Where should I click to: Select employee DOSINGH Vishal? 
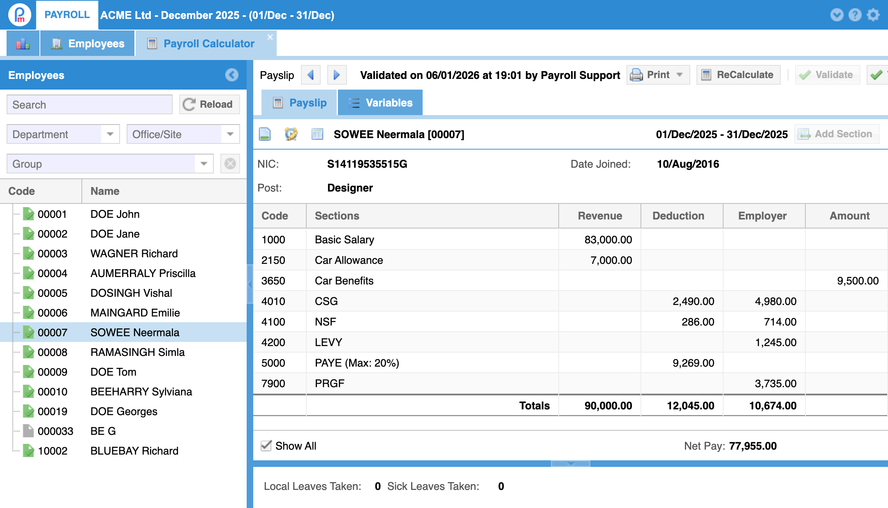tap(123, 293)
